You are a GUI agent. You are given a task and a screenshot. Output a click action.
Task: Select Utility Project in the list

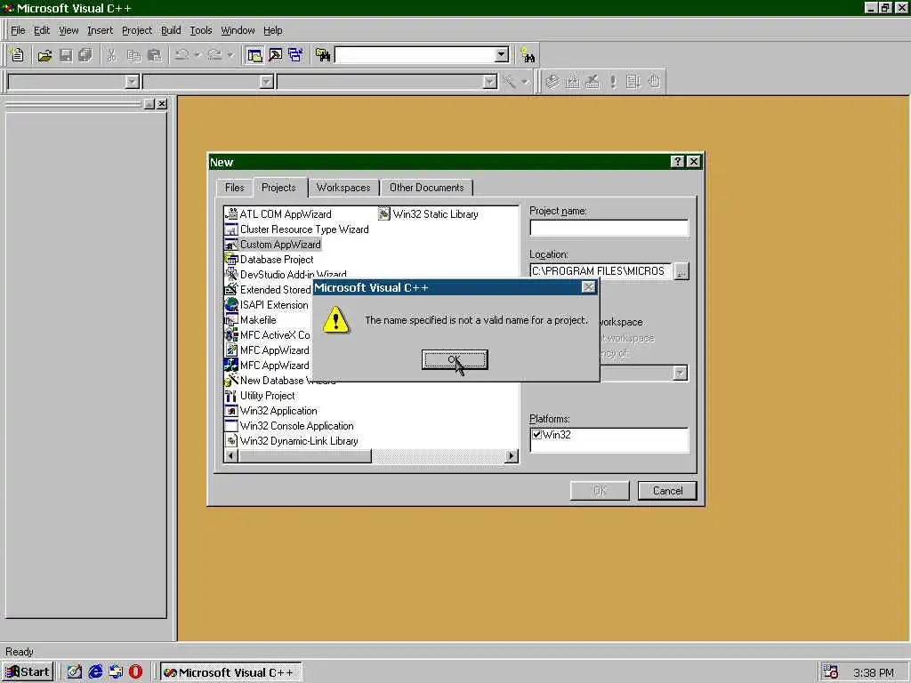pos(260,396)
